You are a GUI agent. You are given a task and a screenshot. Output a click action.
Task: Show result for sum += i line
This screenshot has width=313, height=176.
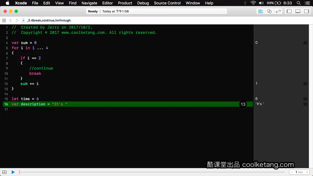tap(305, 84)
